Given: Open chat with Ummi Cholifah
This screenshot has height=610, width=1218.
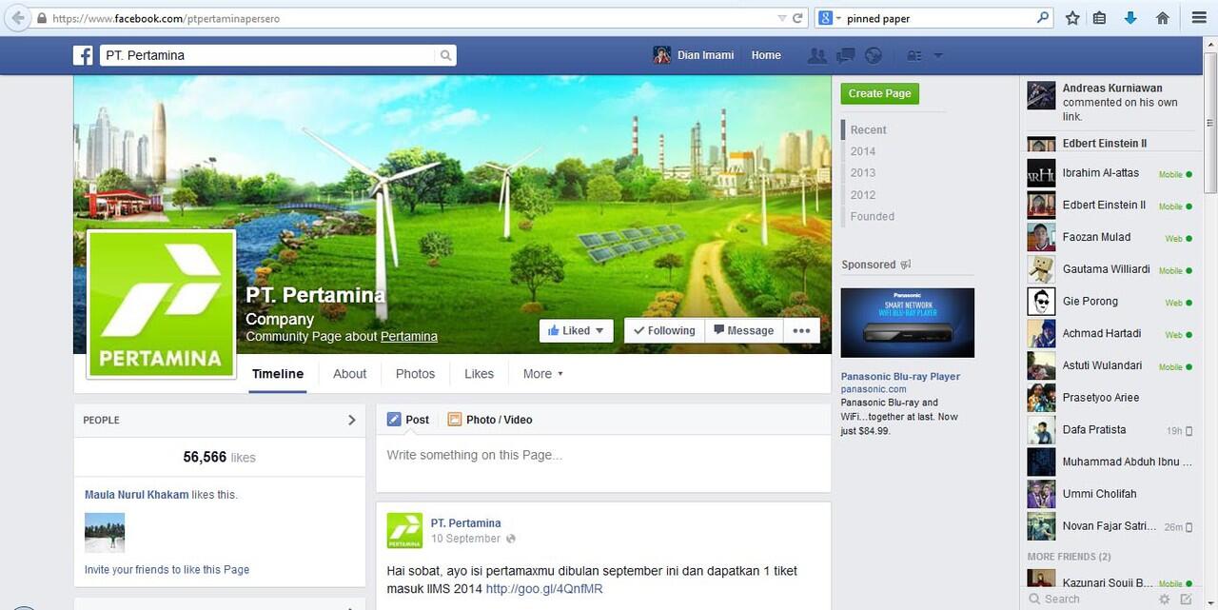Looking at the screenshot, I should 1109,494.
